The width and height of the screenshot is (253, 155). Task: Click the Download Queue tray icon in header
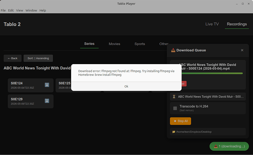pos(173,50)
